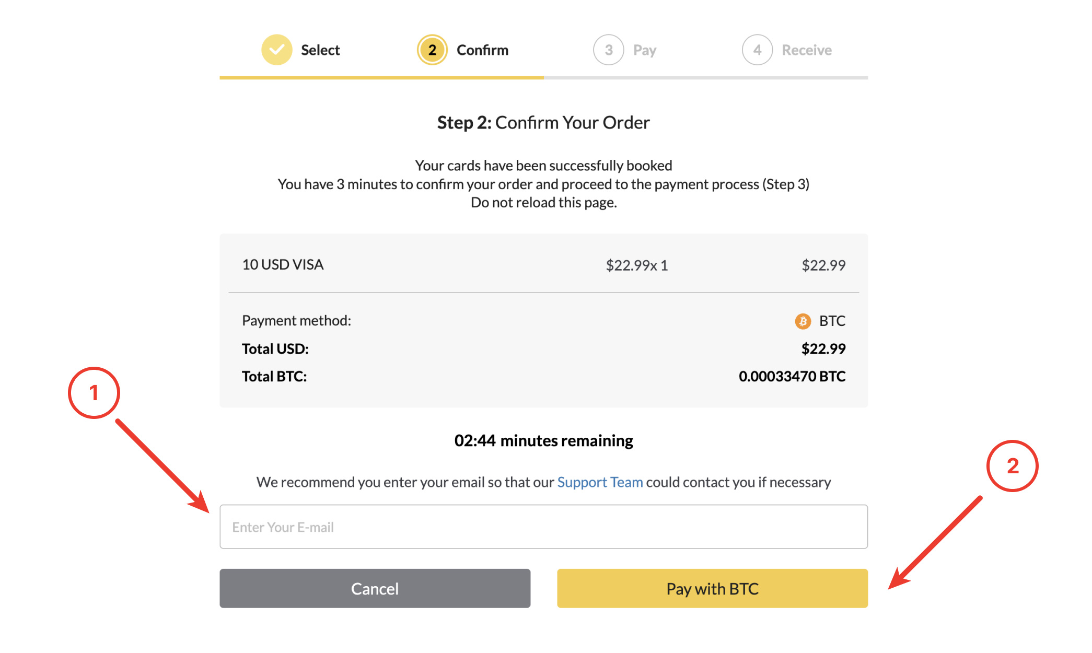The height and width of the screenshot is (653, 1092).
Task: Click the 0.00033470 BTC total amount
Action: 792,377
